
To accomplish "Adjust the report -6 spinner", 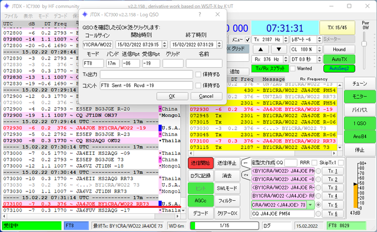I will pyautogui.click(x=319, y=39).
